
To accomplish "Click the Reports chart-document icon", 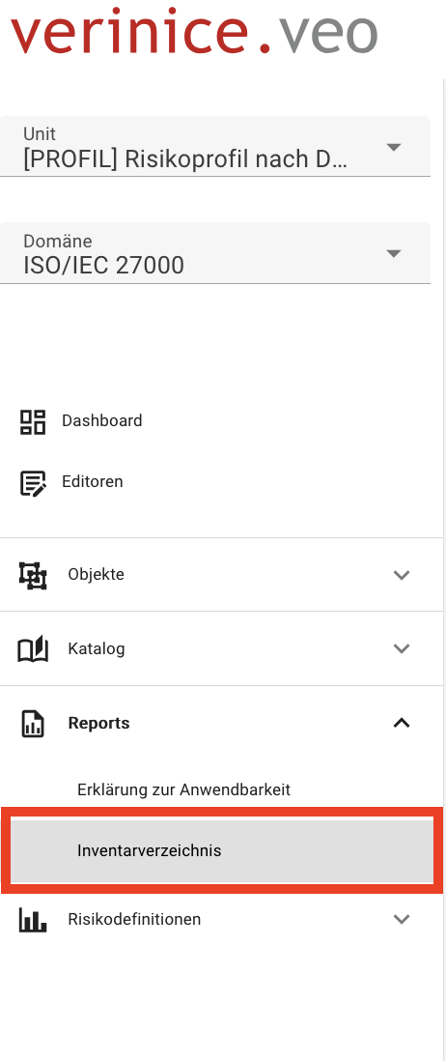I will 33,724.
